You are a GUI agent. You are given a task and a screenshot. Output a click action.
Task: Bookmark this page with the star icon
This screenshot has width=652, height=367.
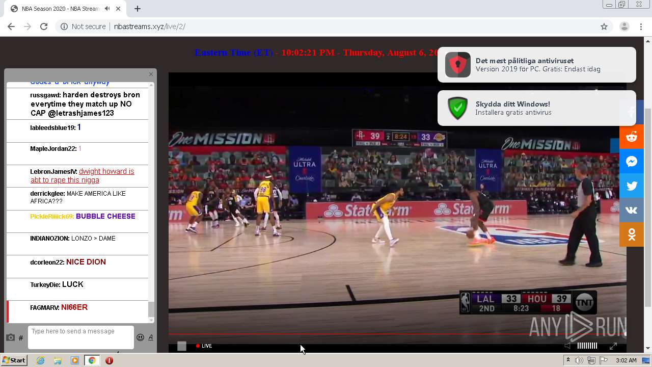[x=604, y=27]
